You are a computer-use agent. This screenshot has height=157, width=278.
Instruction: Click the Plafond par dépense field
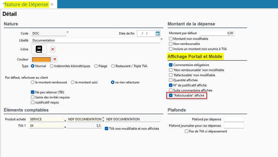click(x=234, y=119)
